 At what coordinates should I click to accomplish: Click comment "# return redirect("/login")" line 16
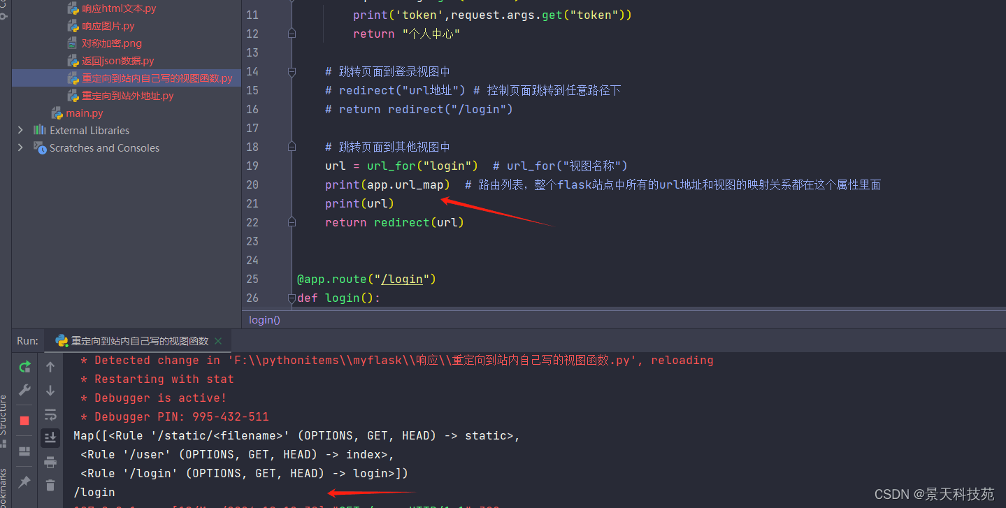tap(419, 109)
